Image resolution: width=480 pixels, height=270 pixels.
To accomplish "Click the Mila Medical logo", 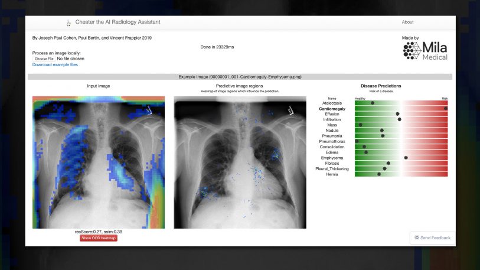I will click(425, 51).
